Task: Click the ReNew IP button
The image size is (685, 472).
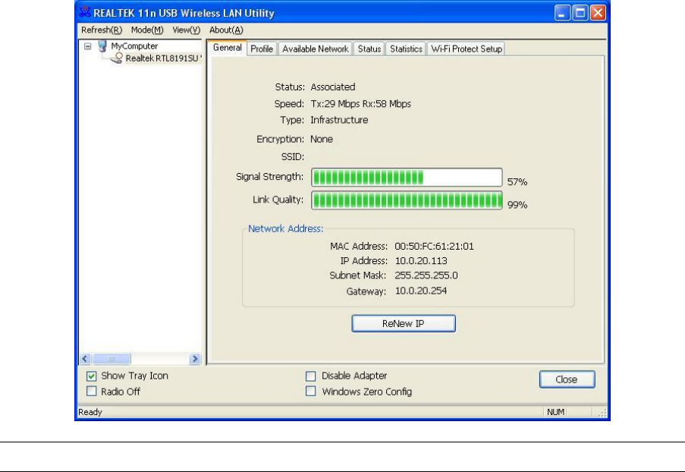Action: click(404, 323)
